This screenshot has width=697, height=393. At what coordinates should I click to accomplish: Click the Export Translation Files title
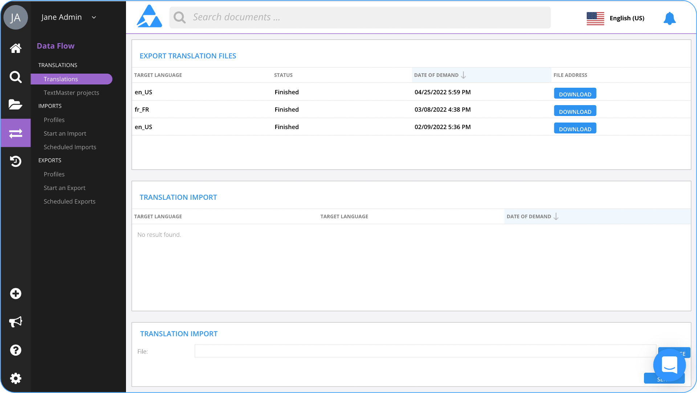pyautogui.click(x=188, y=56)
